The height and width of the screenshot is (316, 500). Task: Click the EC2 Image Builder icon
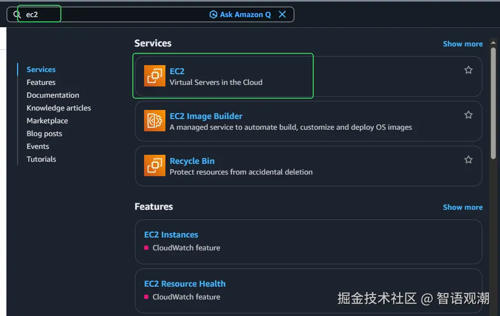[155, 121]
